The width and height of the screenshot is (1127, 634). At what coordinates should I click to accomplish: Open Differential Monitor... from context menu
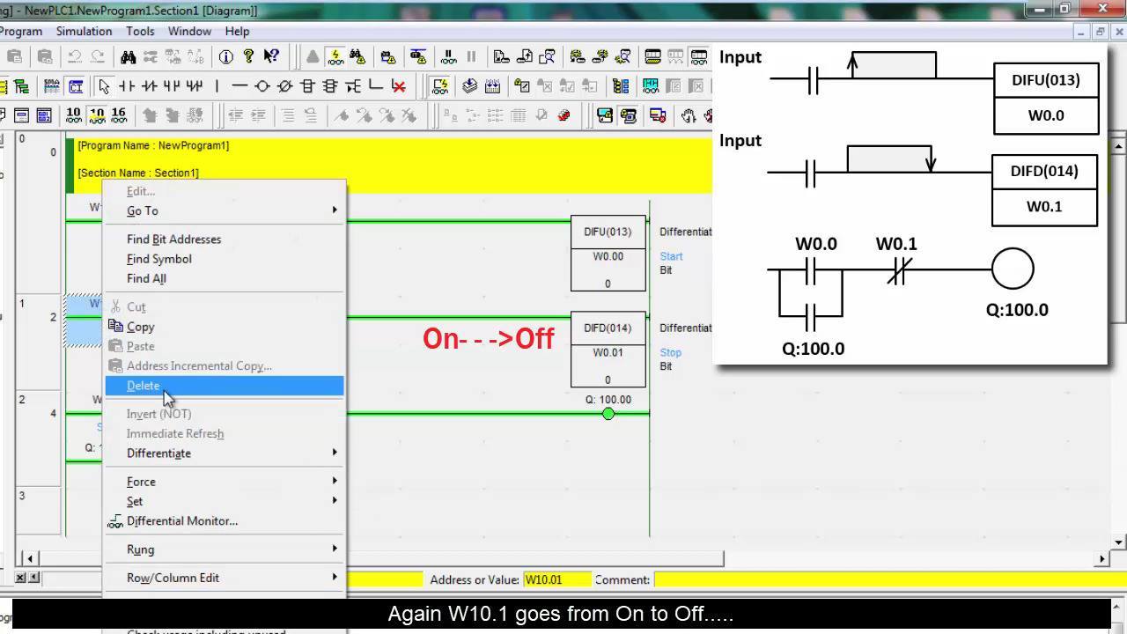(x=225, y=521)
